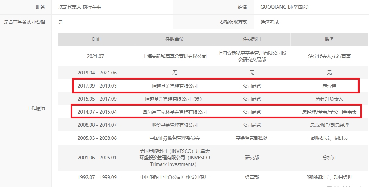Click the 姓名 label

pos(242,7)
